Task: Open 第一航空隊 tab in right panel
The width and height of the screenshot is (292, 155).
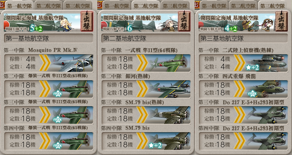Action: 214,5
